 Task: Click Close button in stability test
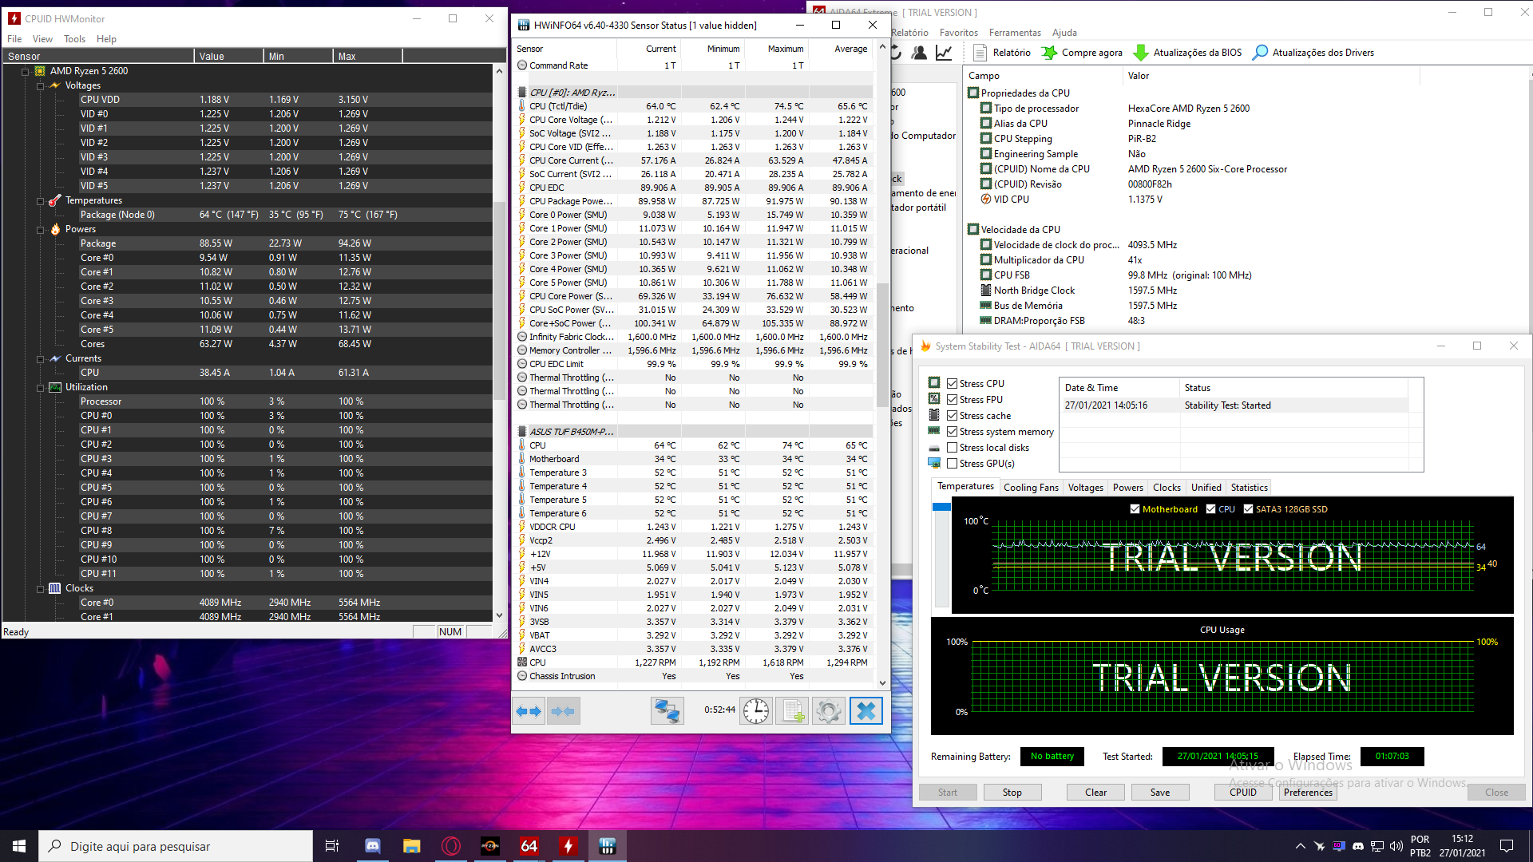click(1496, 793)
